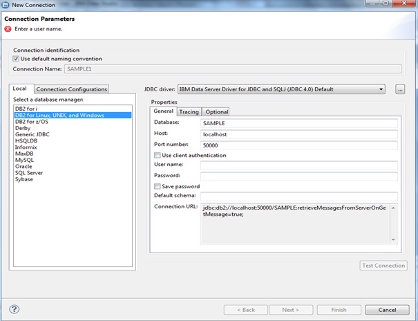Viewport: 418px width, 321px height.
Task: Select DB2 for z/OS entry
Action: [x=32, y=122]
